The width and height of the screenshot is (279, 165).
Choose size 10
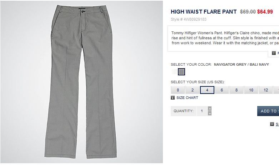(251, 90)
